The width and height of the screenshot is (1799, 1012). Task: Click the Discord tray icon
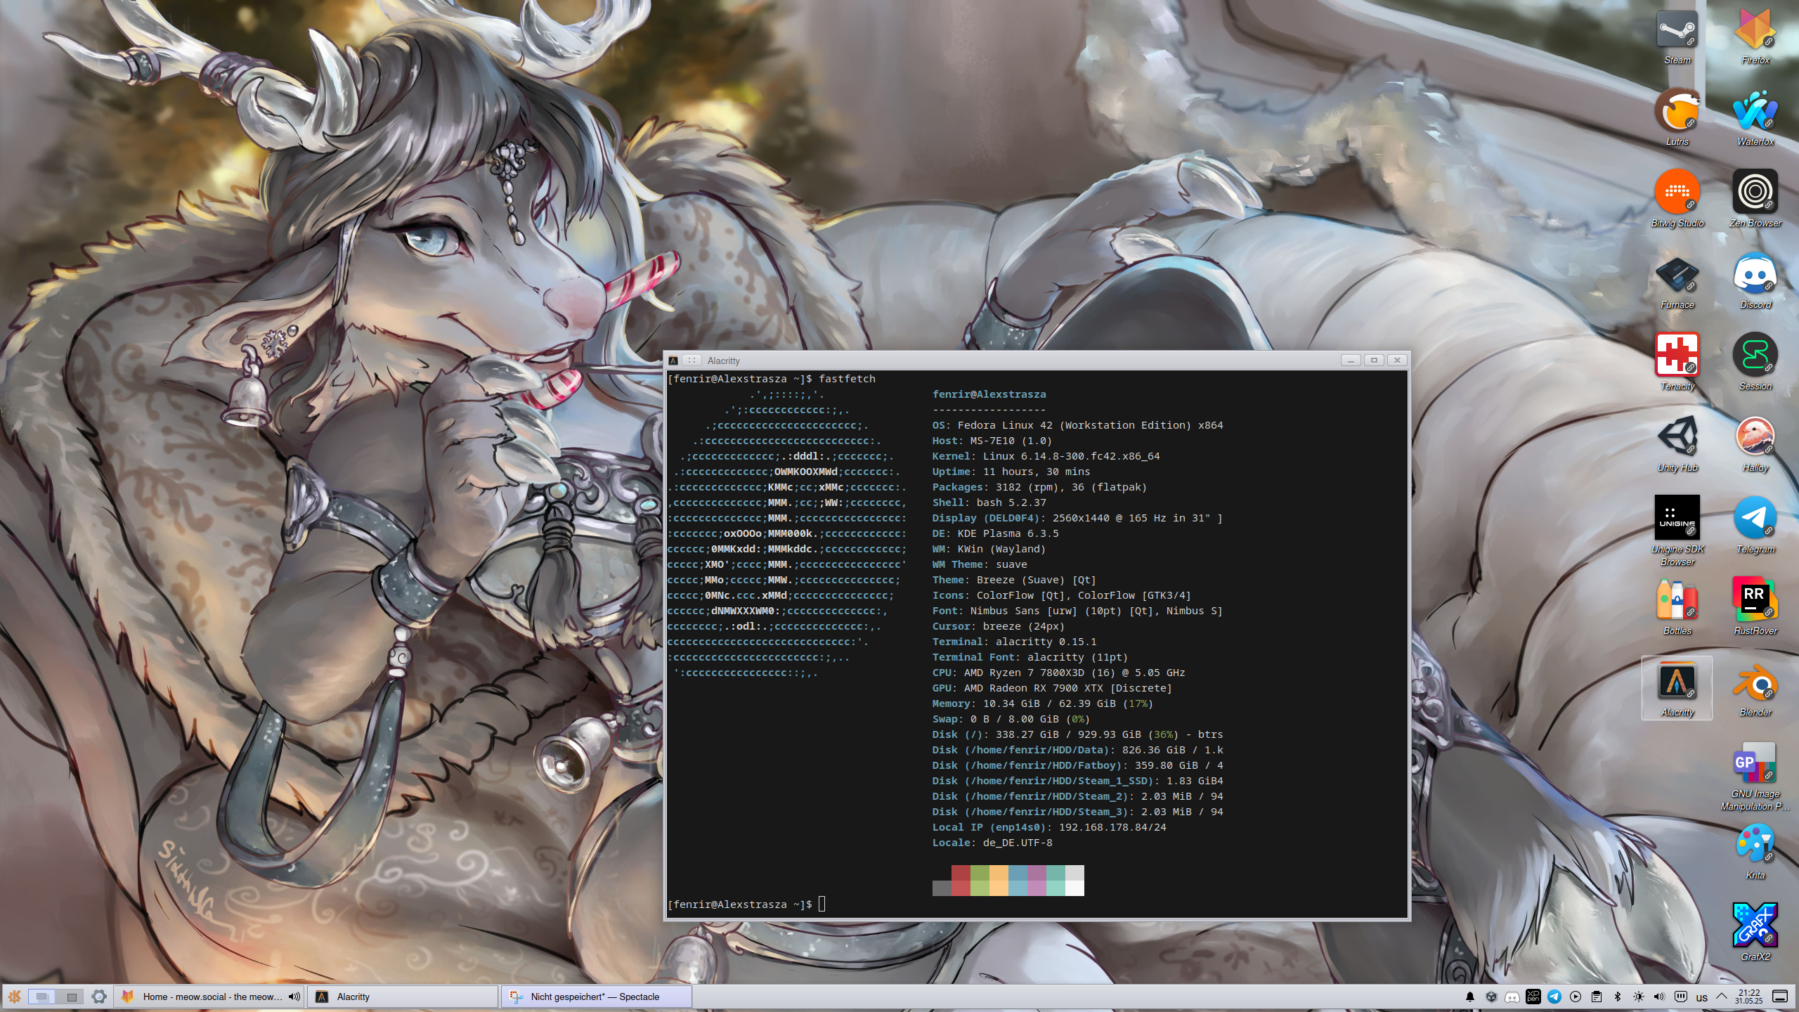1512,997
